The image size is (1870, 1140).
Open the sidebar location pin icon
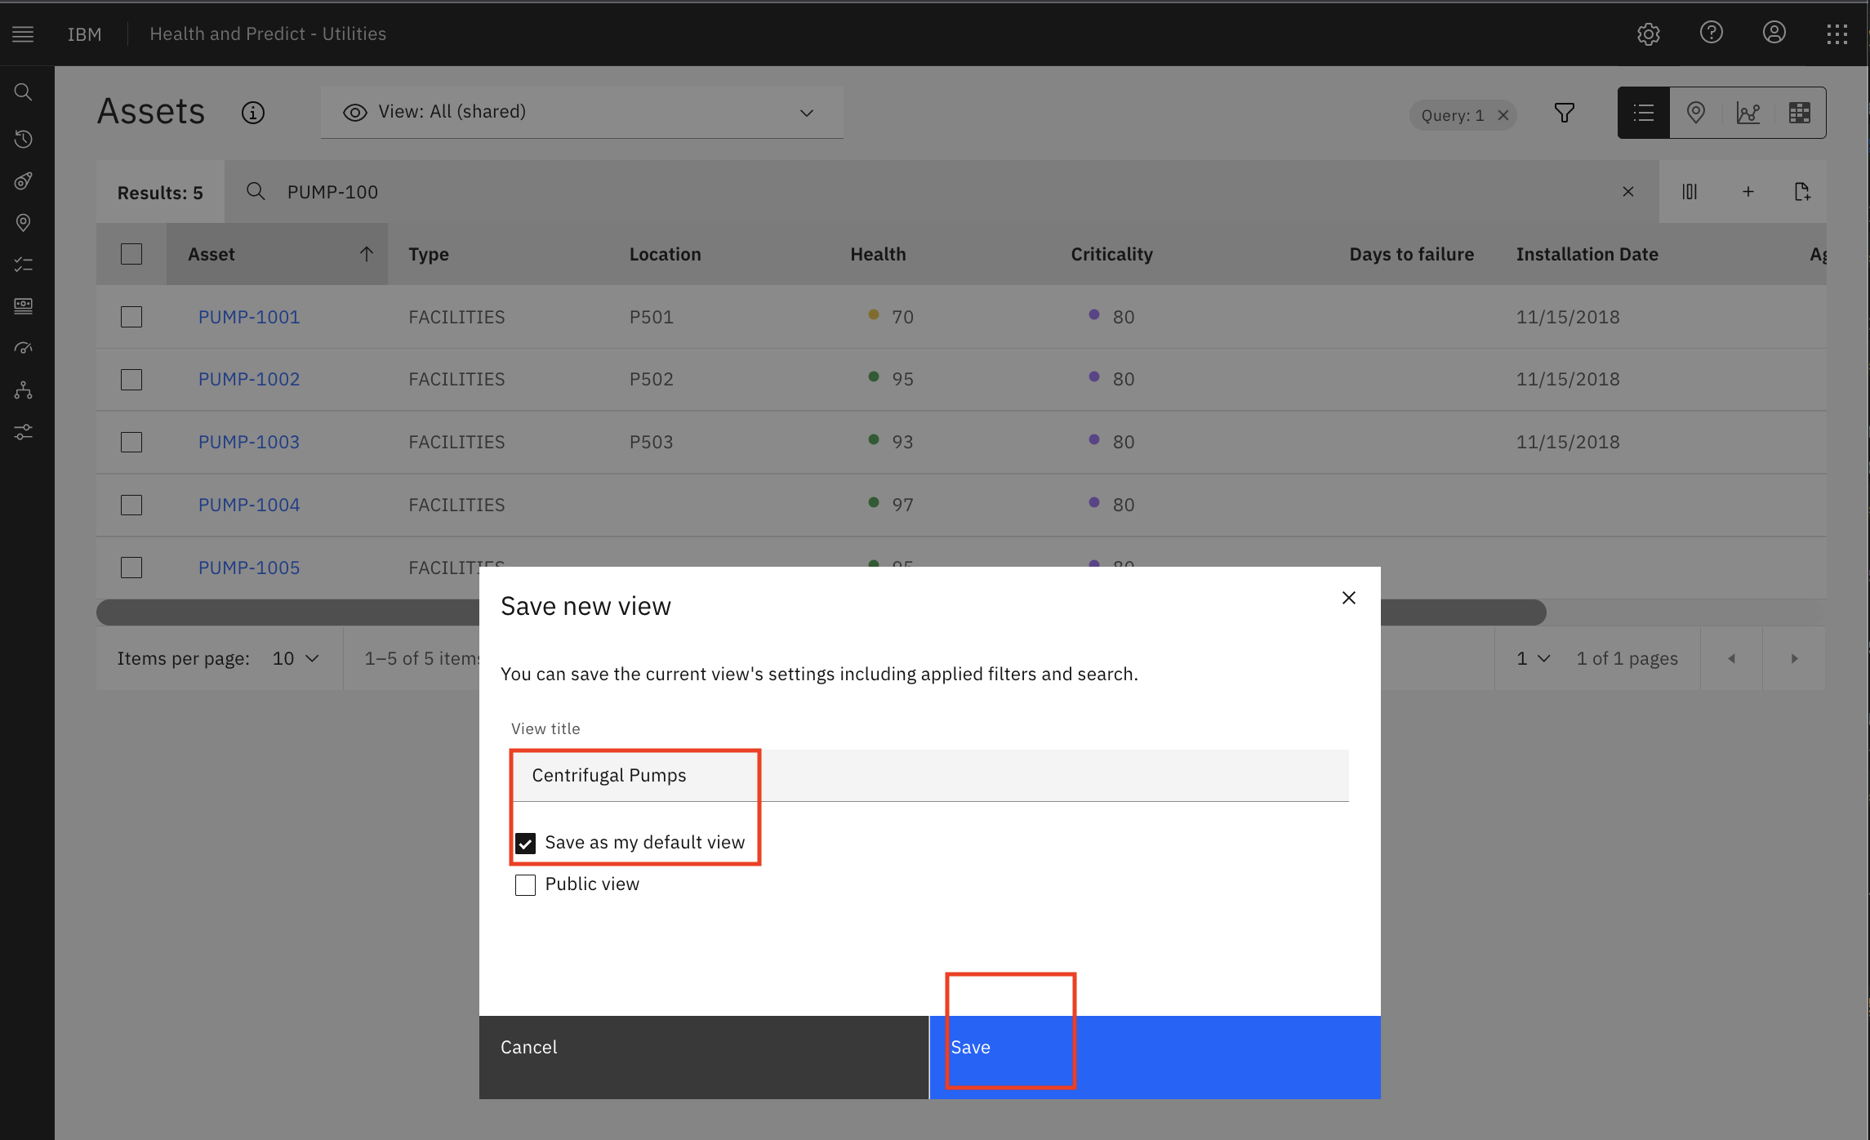point(23,222)
